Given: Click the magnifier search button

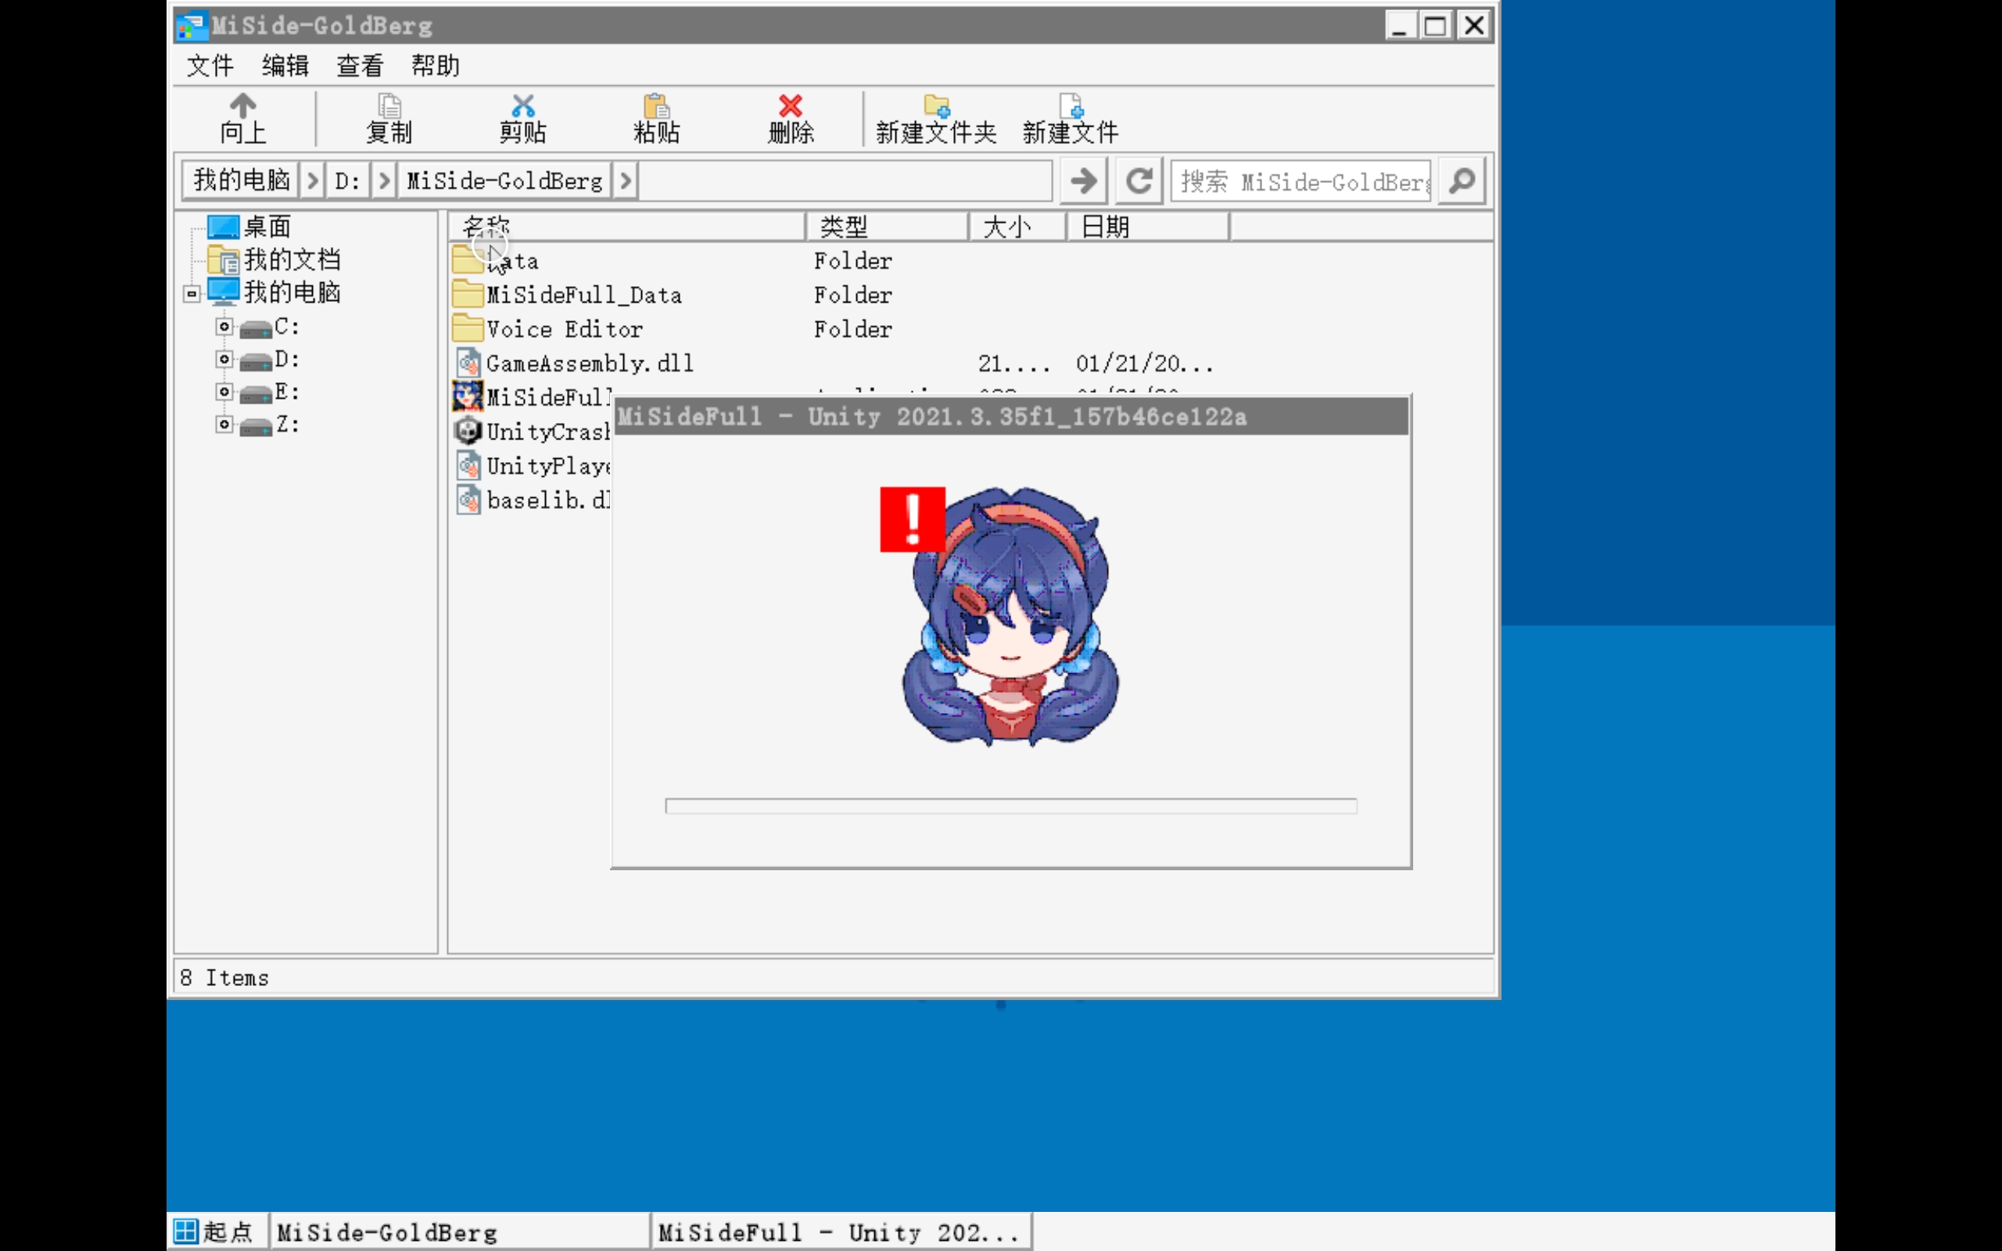Looking at the screenshot, I should [x=1462, y=181].
